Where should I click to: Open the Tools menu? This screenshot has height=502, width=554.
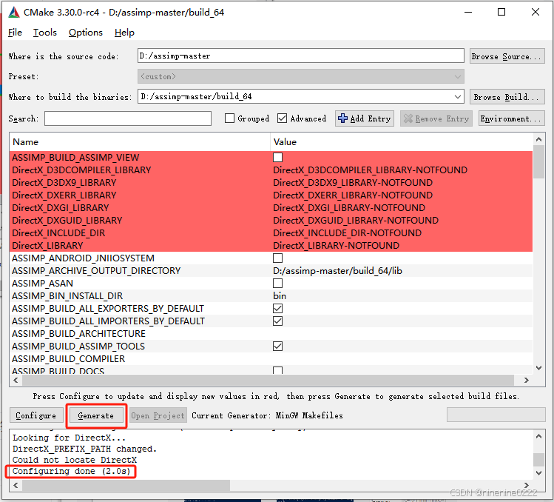[45, 33]
